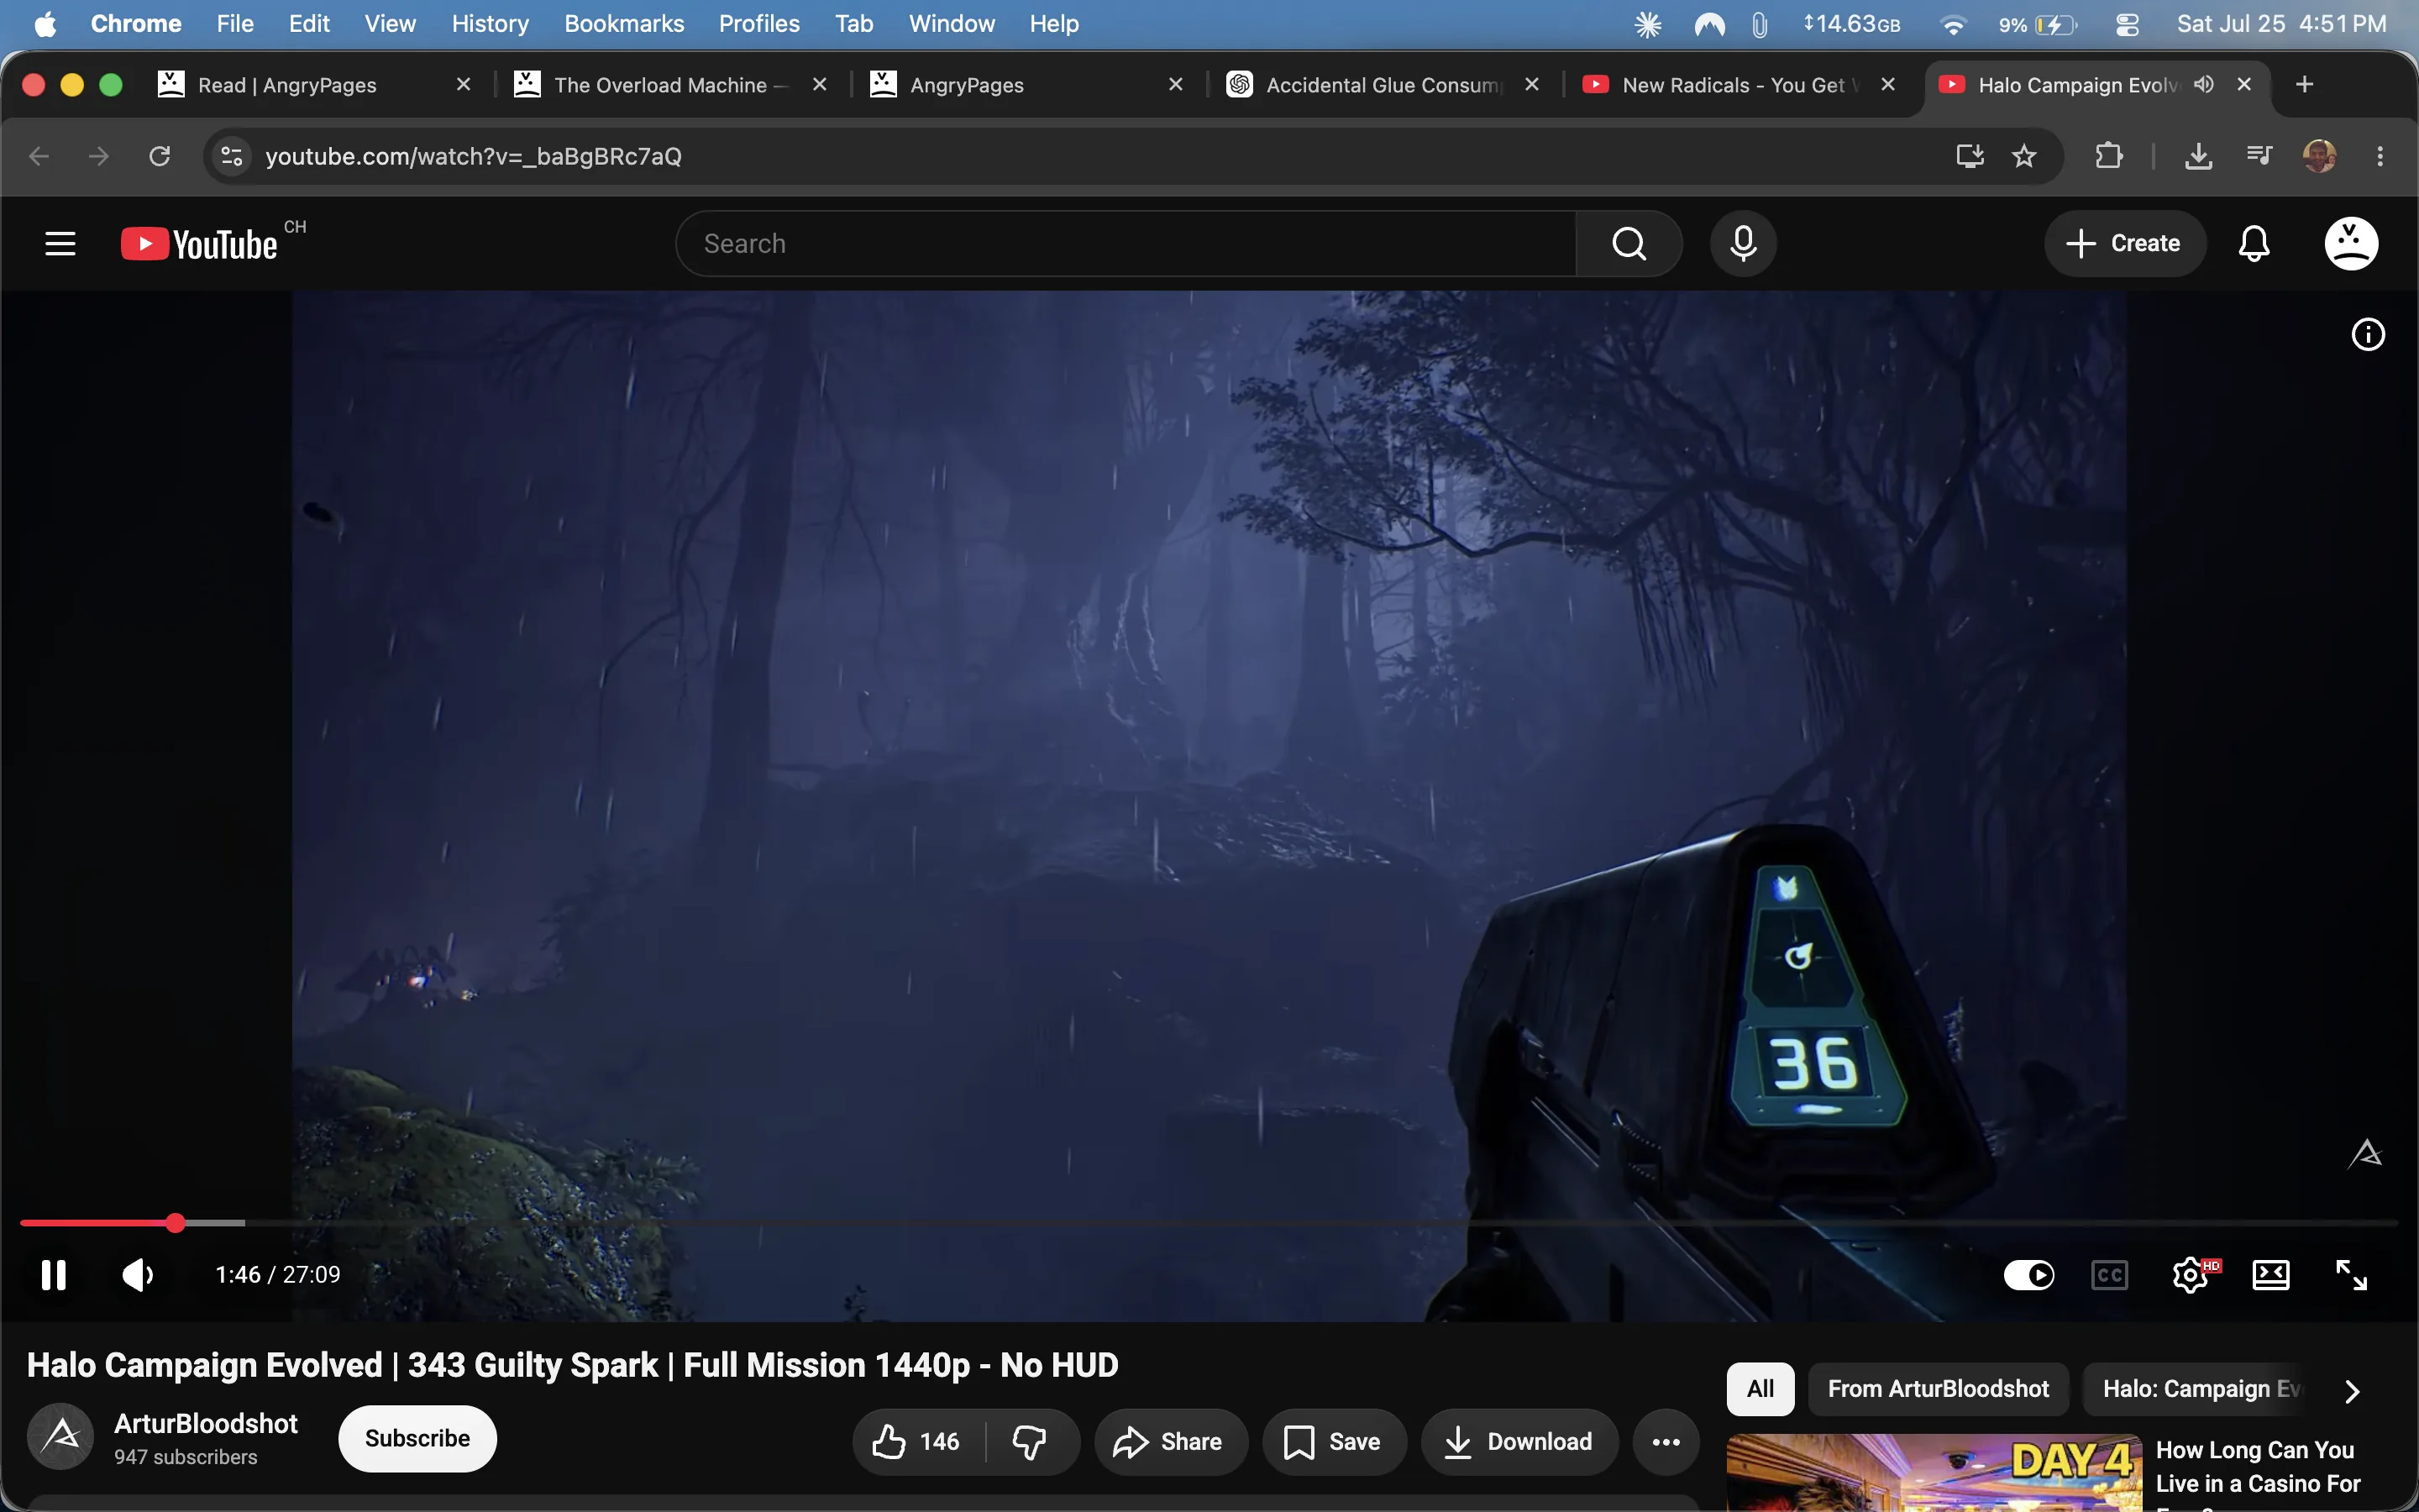
Task: Show video info card icon
Action: [x=2368, y=334]
